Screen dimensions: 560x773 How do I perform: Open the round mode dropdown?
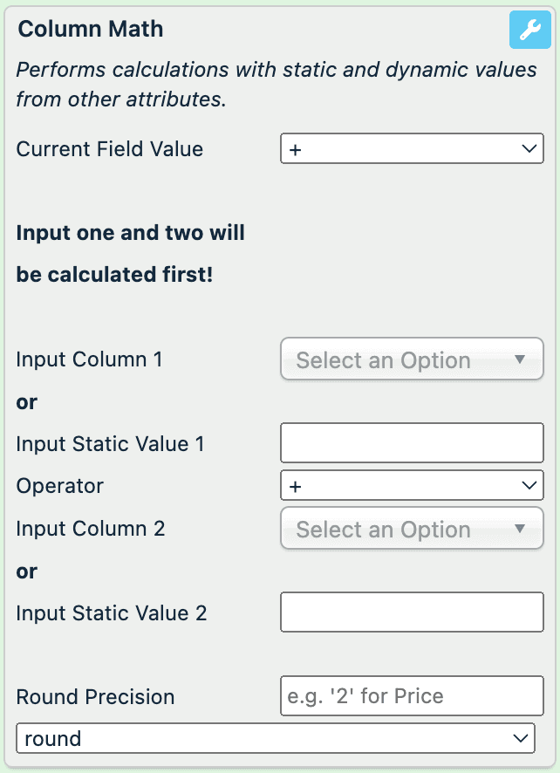point(275,739)
